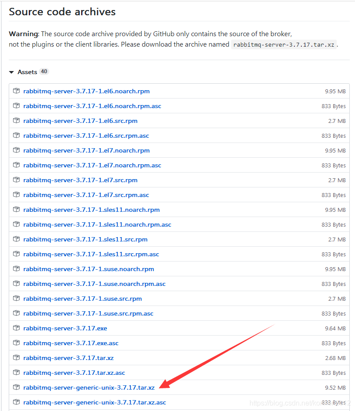Download rabbitmq-server-3.7.17-1.el7.noarch.rpm package

click(x=86, y=150)
